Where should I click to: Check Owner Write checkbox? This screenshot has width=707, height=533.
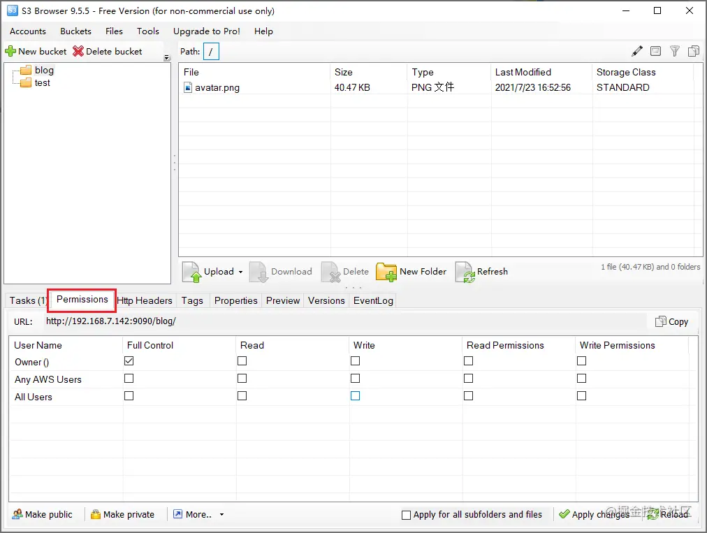point(356,360)
